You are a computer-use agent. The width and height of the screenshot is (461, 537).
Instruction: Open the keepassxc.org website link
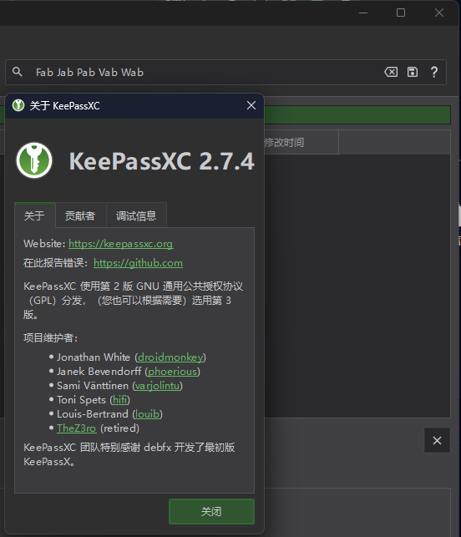(x=121, y=244)
